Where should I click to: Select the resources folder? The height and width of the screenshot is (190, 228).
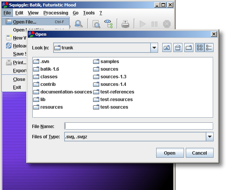[x=48, y=107]
